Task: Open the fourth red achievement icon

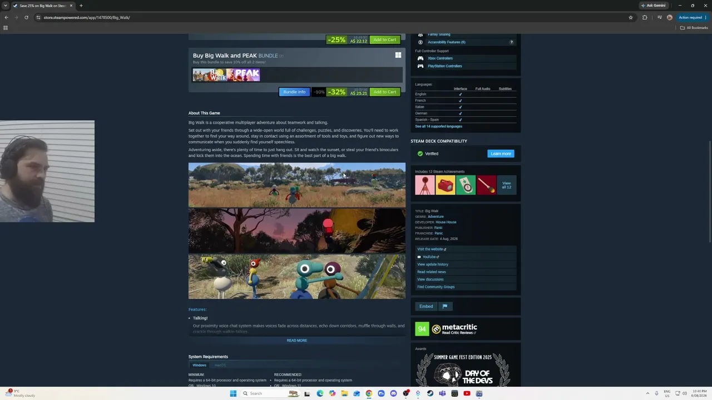Action: [486, 185]
